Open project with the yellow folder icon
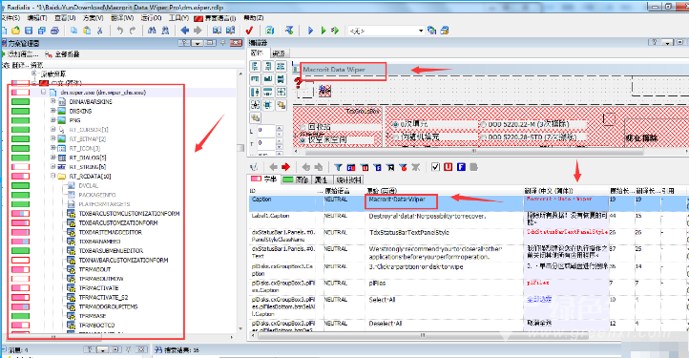Image resolution: width=689 pixels, height=358 pixels. (16, 31)
